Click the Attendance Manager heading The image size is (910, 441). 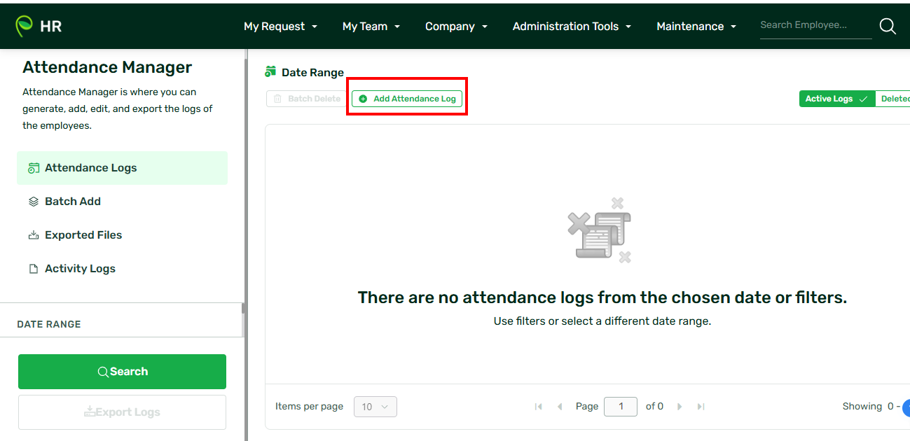[107, 67]
